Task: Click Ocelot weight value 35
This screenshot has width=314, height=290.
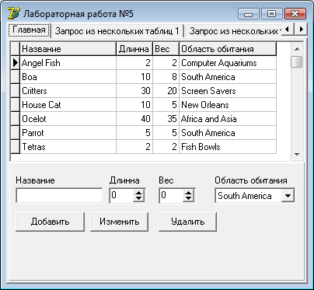Action: pyautogui.click(x=166, y=119)
